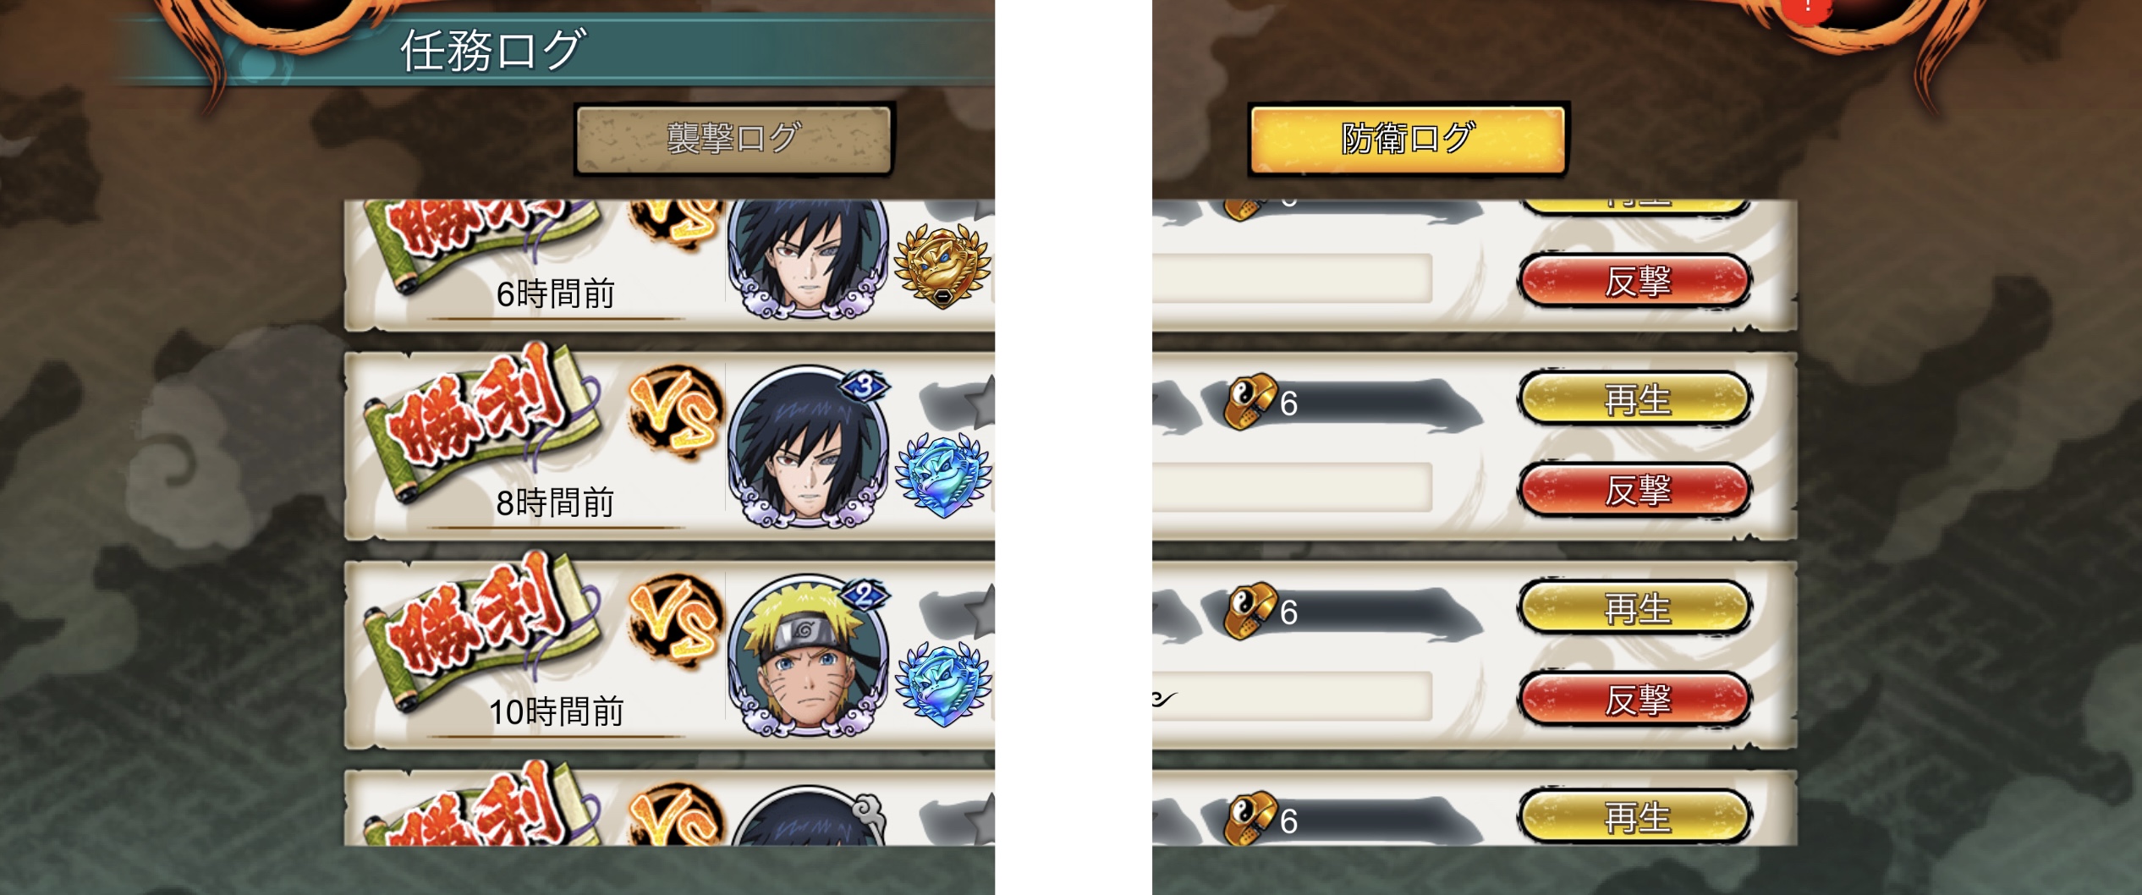Tap the 任務ログ title header
The height and width of the screenshot is (895, 2142).
(492, 50)
